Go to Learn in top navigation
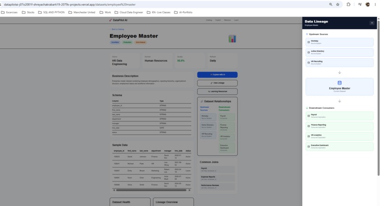380x206 pixels. pyautogui.click(x=236, y=20)
